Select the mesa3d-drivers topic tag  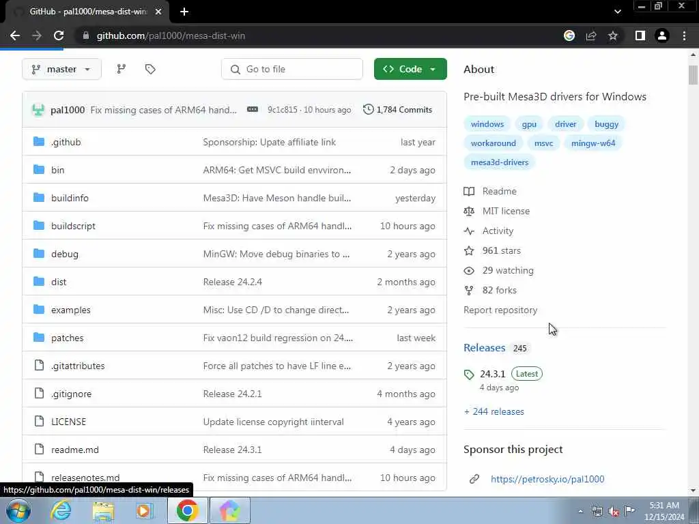pos(499,162)
